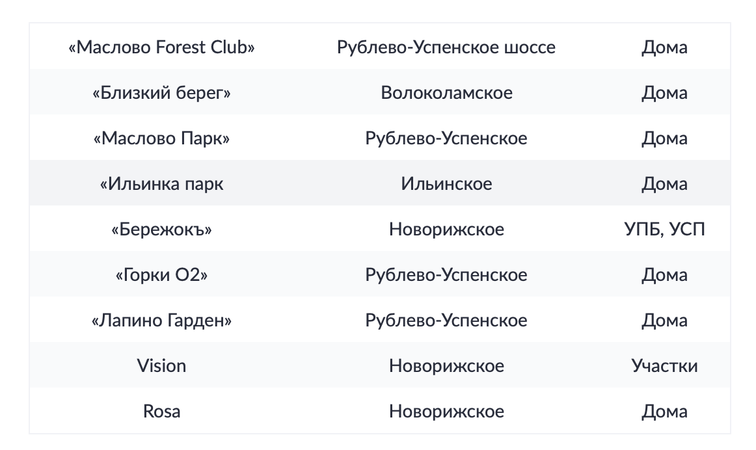
Task: Select the Волоколамское highway cell
Action: [446, 93]
